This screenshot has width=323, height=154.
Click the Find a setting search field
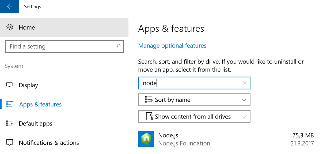[x=64, y=46]
